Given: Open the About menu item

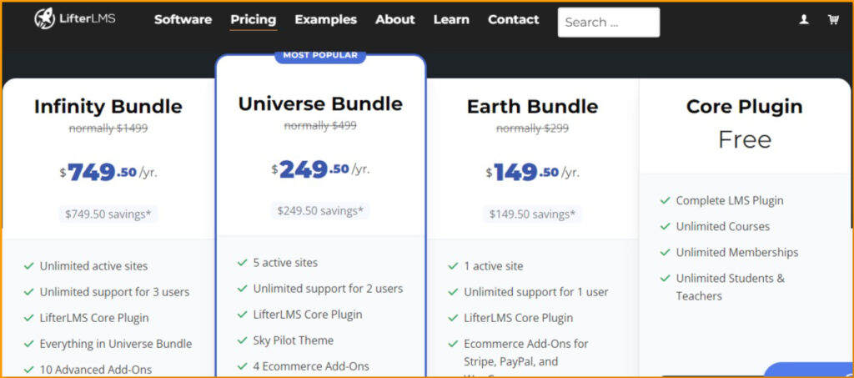Looking at the screenshot, I should tap(394, 19).
